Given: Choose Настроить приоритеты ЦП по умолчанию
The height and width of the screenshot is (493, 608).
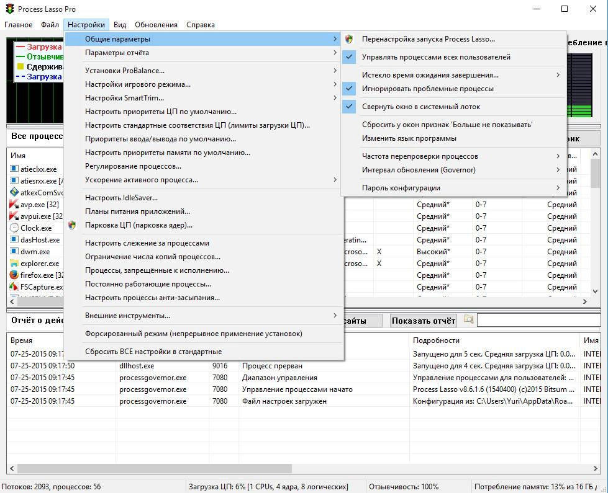Looking at the screenshot, I should click(204, 112).
